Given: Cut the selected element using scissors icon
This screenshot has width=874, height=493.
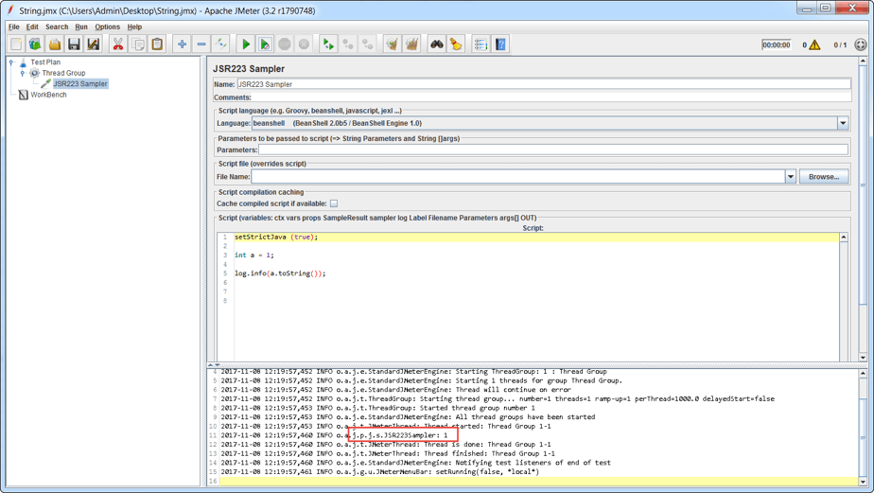Looking at the screenshot, I should (118, 44).
